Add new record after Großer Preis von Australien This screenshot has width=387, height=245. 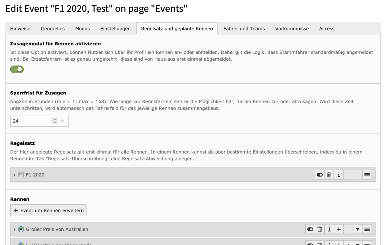(339, 229)
